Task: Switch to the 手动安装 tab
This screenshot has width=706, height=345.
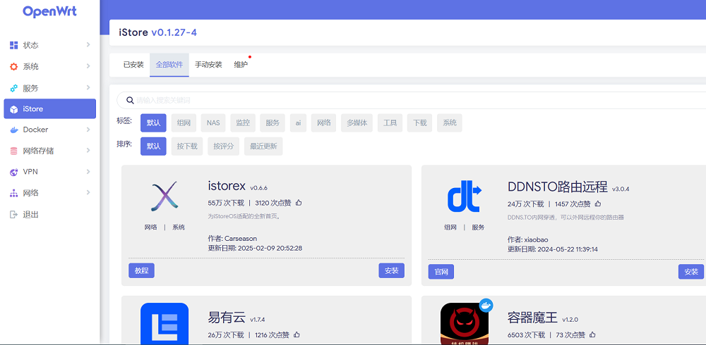Action: (x=208, y=65)
